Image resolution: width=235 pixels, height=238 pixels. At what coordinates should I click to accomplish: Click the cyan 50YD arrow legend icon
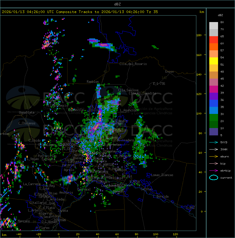coord(214,142)
